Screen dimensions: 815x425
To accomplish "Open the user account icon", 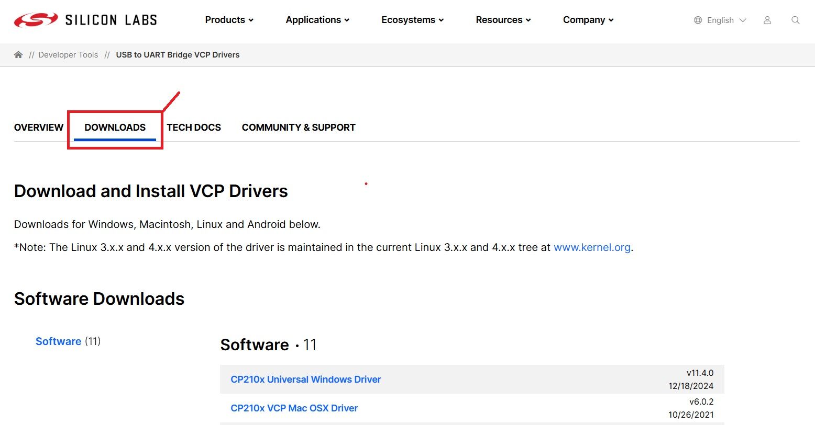I will 767,20.
